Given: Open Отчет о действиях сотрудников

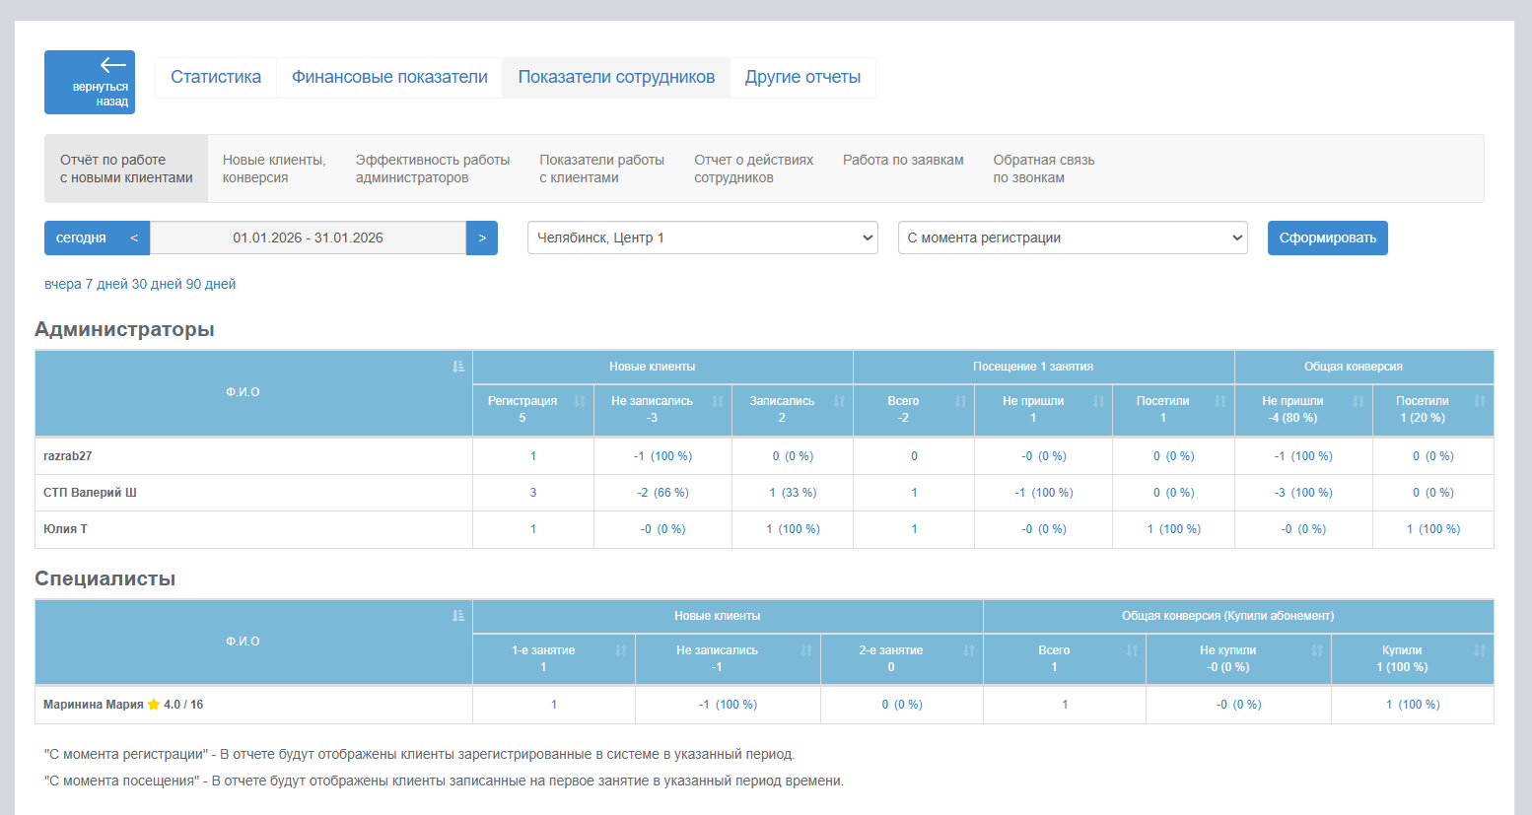Looking at the screenshot, I should point(753,169).
